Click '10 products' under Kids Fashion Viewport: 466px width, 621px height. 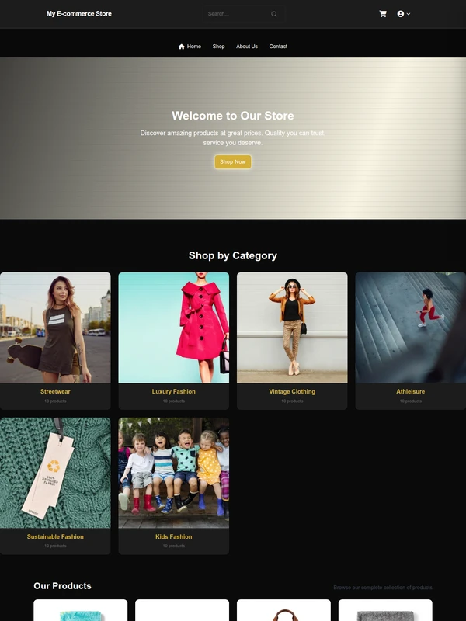click(x=173, y=546)
